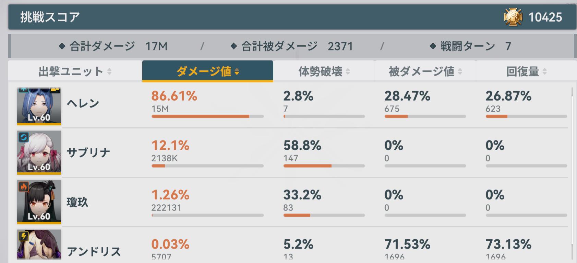Click サブリナ blue swirl element icon
The image size is (577, 263).
coord(23,137)
